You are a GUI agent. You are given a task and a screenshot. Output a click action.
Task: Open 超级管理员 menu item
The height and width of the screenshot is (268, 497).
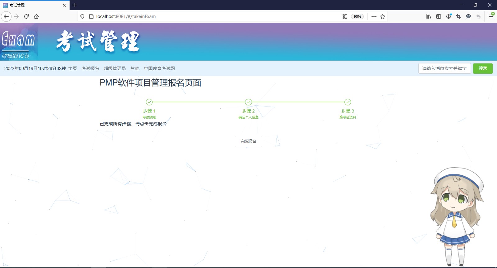point(115,68)
